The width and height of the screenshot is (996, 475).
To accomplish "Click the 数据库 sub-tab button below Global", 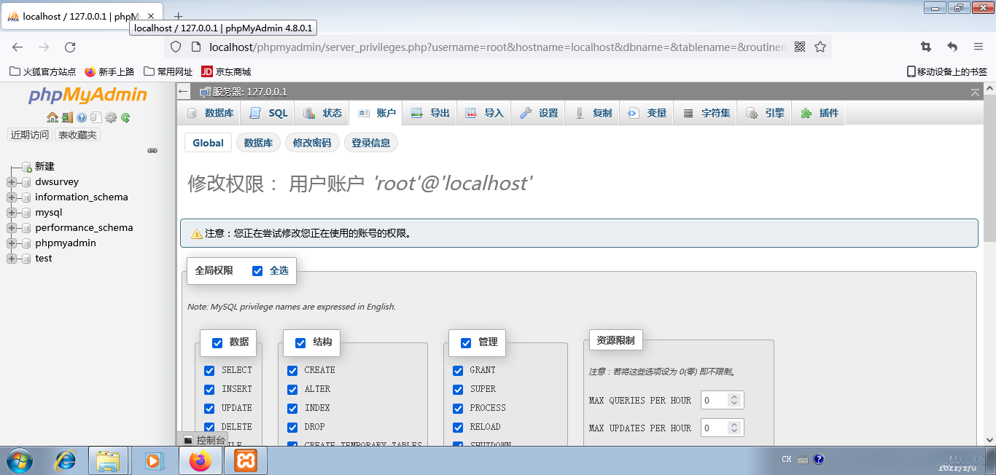I will coord(258,143).
